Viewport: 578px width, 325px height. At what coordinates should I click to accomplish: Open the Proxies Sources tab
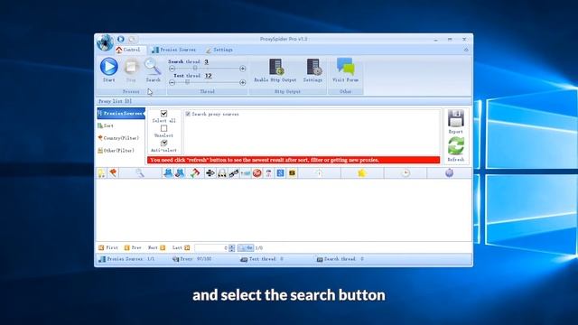[173, 50]
